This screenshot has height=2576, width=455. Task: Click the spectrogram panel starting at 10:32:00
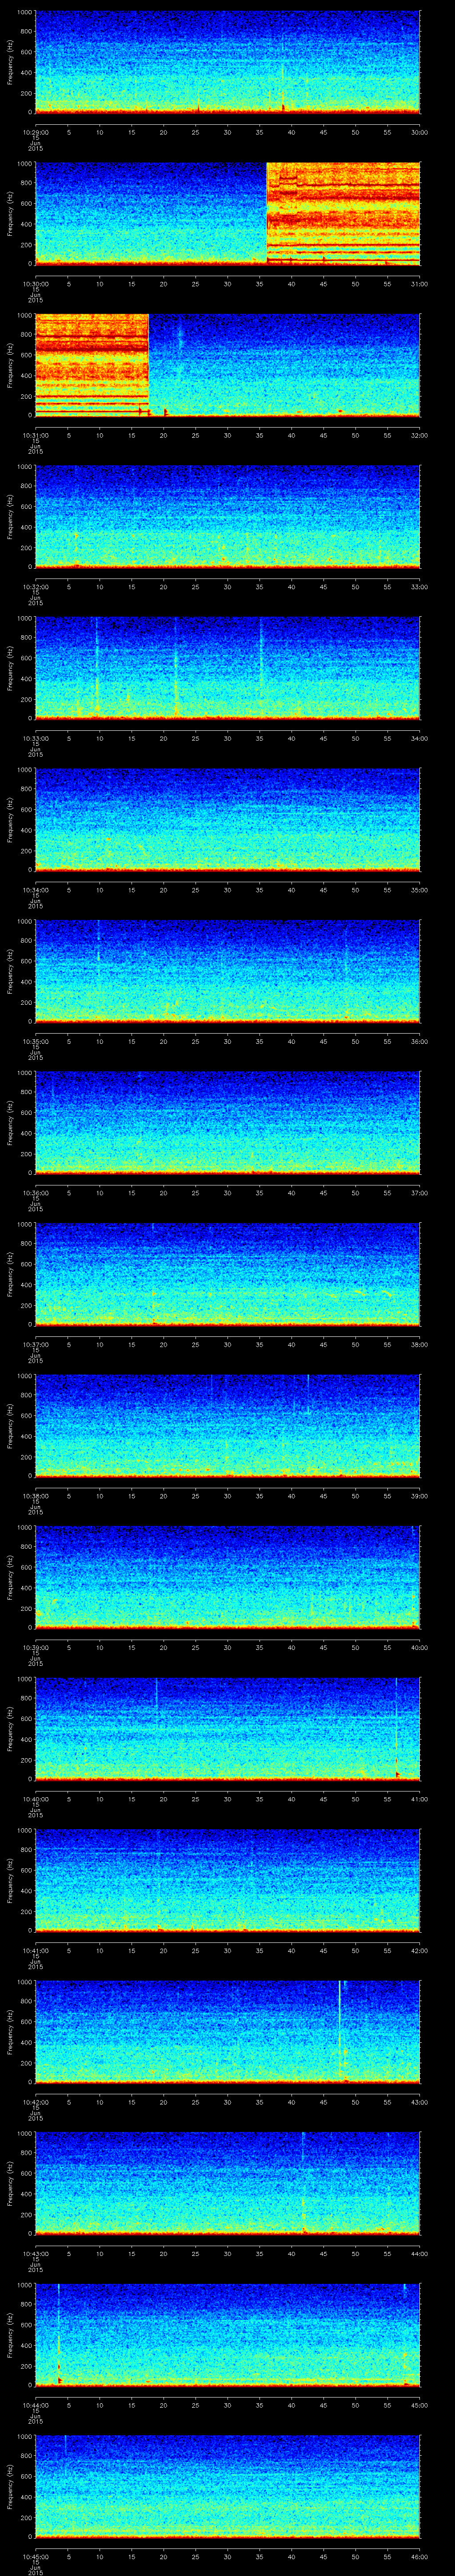pos(227,516)
